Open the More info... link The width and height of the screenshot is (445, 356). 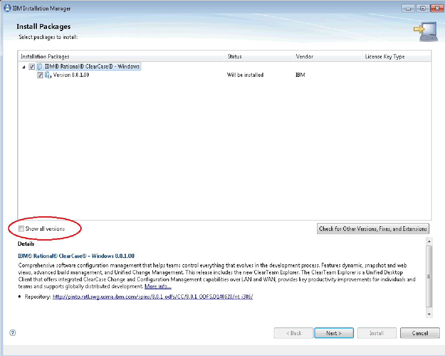point(158,286)
